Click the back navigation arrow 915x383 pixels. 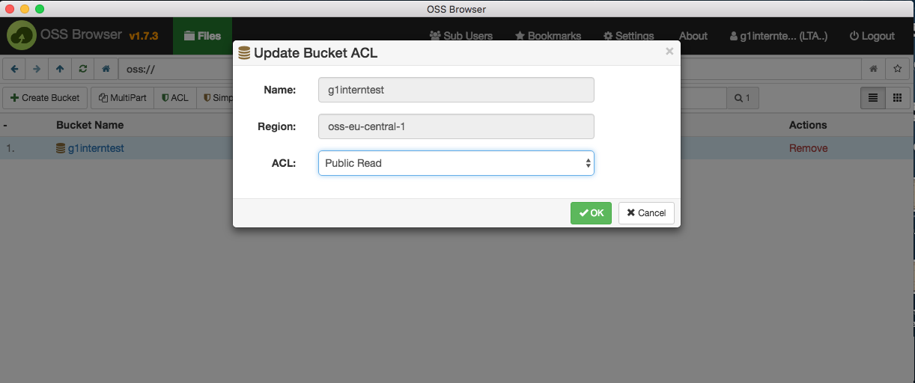(x=14, y=69)
